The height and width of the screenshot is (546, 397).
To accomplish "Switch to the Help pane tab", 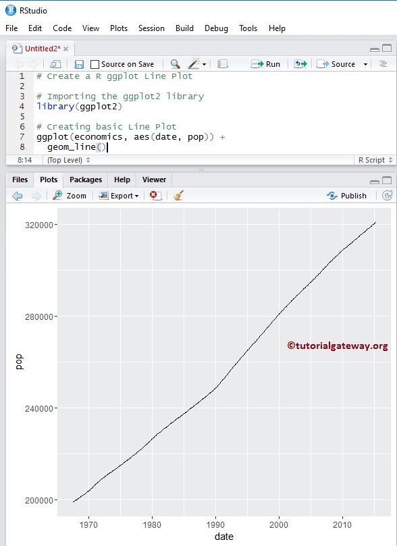I will (x=122, y=180).
